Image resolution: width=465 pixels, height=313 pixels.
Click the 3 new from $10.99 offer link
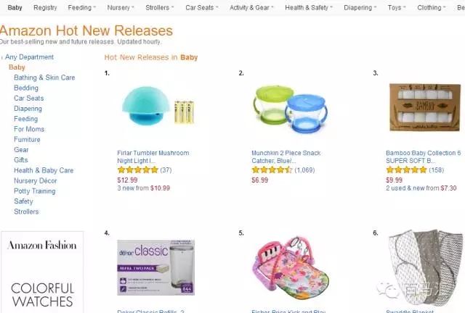[143, 188]
